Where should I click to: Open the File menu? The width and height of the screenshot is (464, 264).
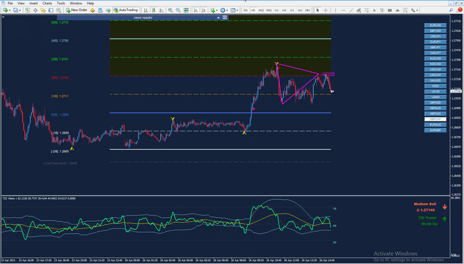pos(10,3)
